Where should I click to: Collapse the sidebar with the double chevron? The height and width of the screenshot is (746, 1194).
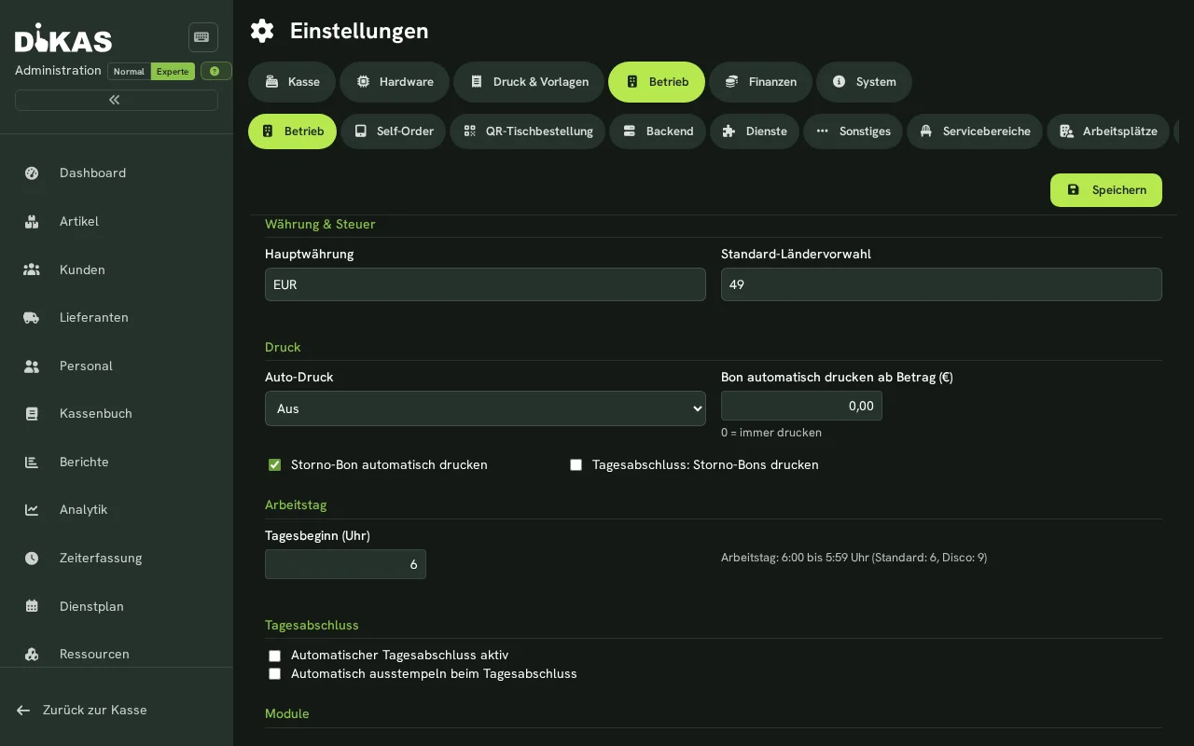[117, 100]
